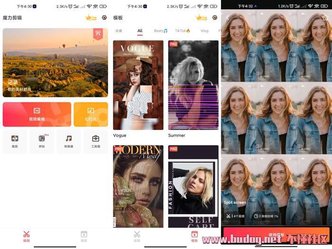Tap red 模板 tab on 模板 screen
The width and height of the screenshot is (332, 249).
(x=194, y=237)
